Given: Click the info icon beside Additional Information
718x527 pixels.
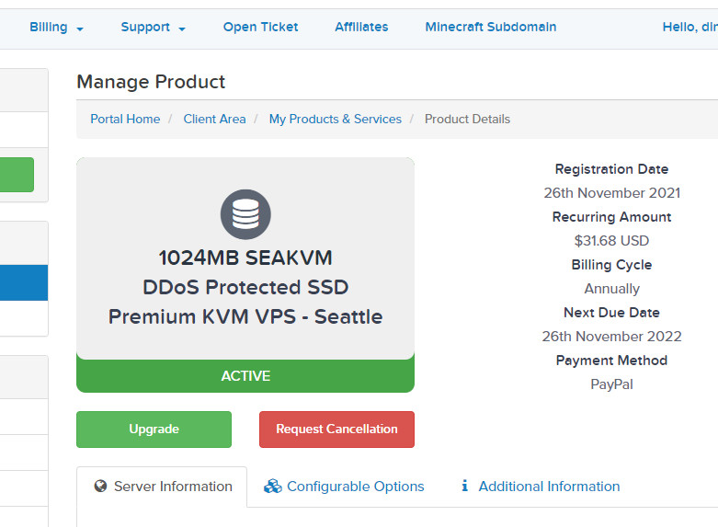Looking at the screenshot, I should tap(465, 487).
